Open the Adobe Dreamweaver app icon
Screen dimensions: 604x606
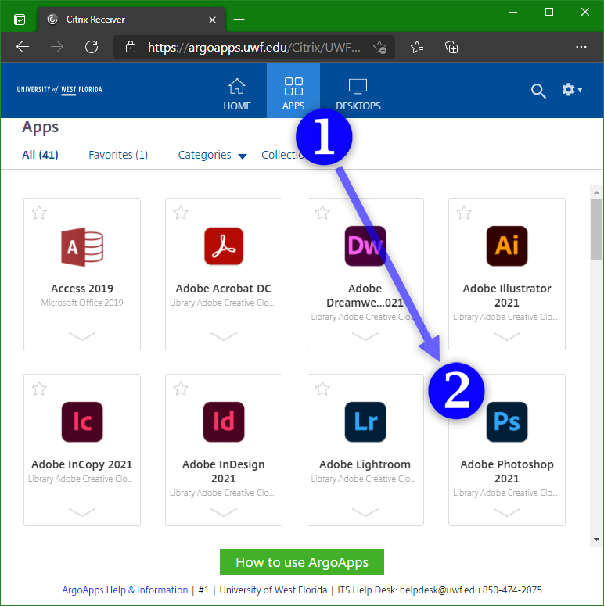pyautogui.click(x=365, y=246)
